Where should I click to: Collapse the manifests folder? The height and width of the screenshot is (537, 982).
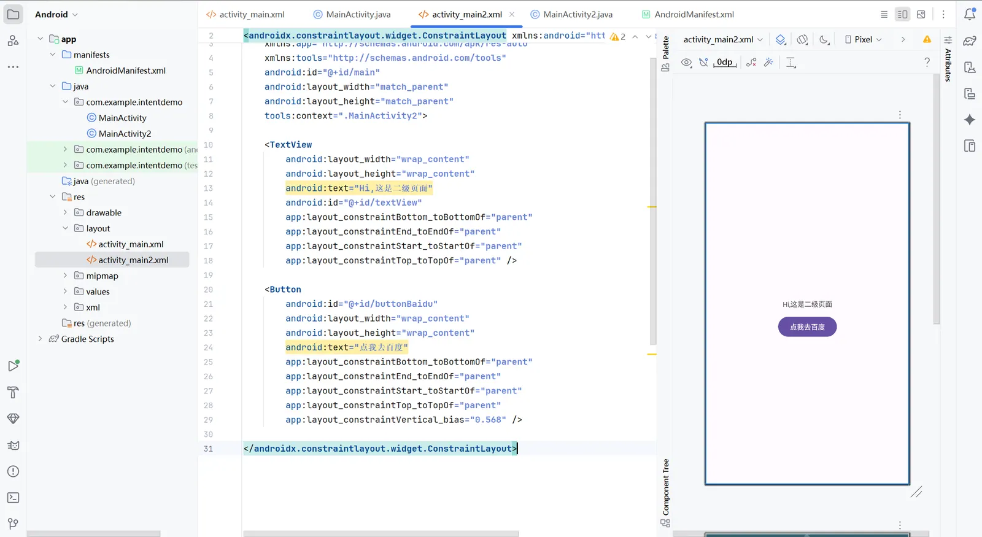click(x=53, y=55)
